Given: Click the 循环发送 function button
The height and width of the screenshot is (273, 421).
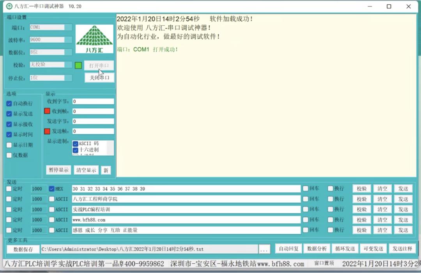Looking at the screenshot, I should 345,249.
